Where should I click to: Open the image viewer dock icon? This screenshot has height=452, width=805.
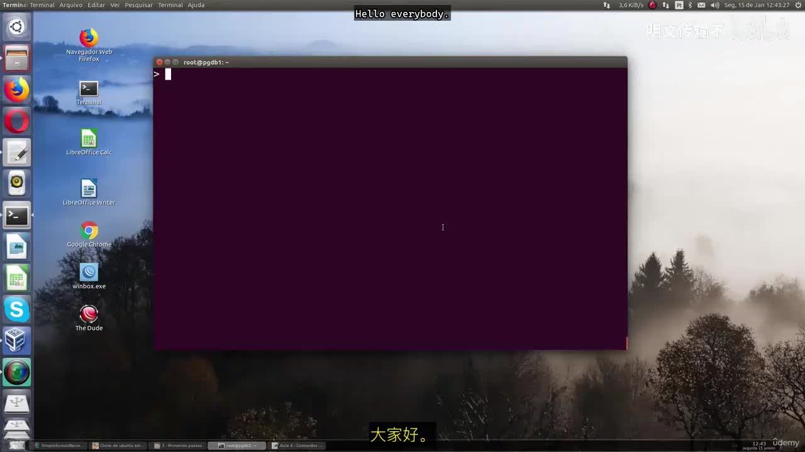point(16,247)
